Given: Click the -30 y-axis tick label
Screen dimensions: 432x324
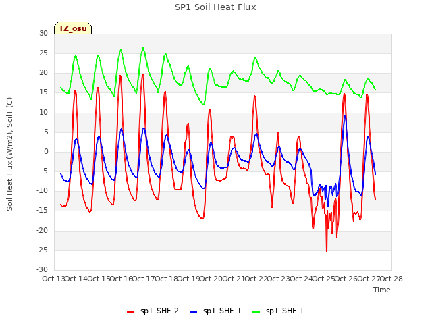Looking at the screenshot, I should 42,269.
